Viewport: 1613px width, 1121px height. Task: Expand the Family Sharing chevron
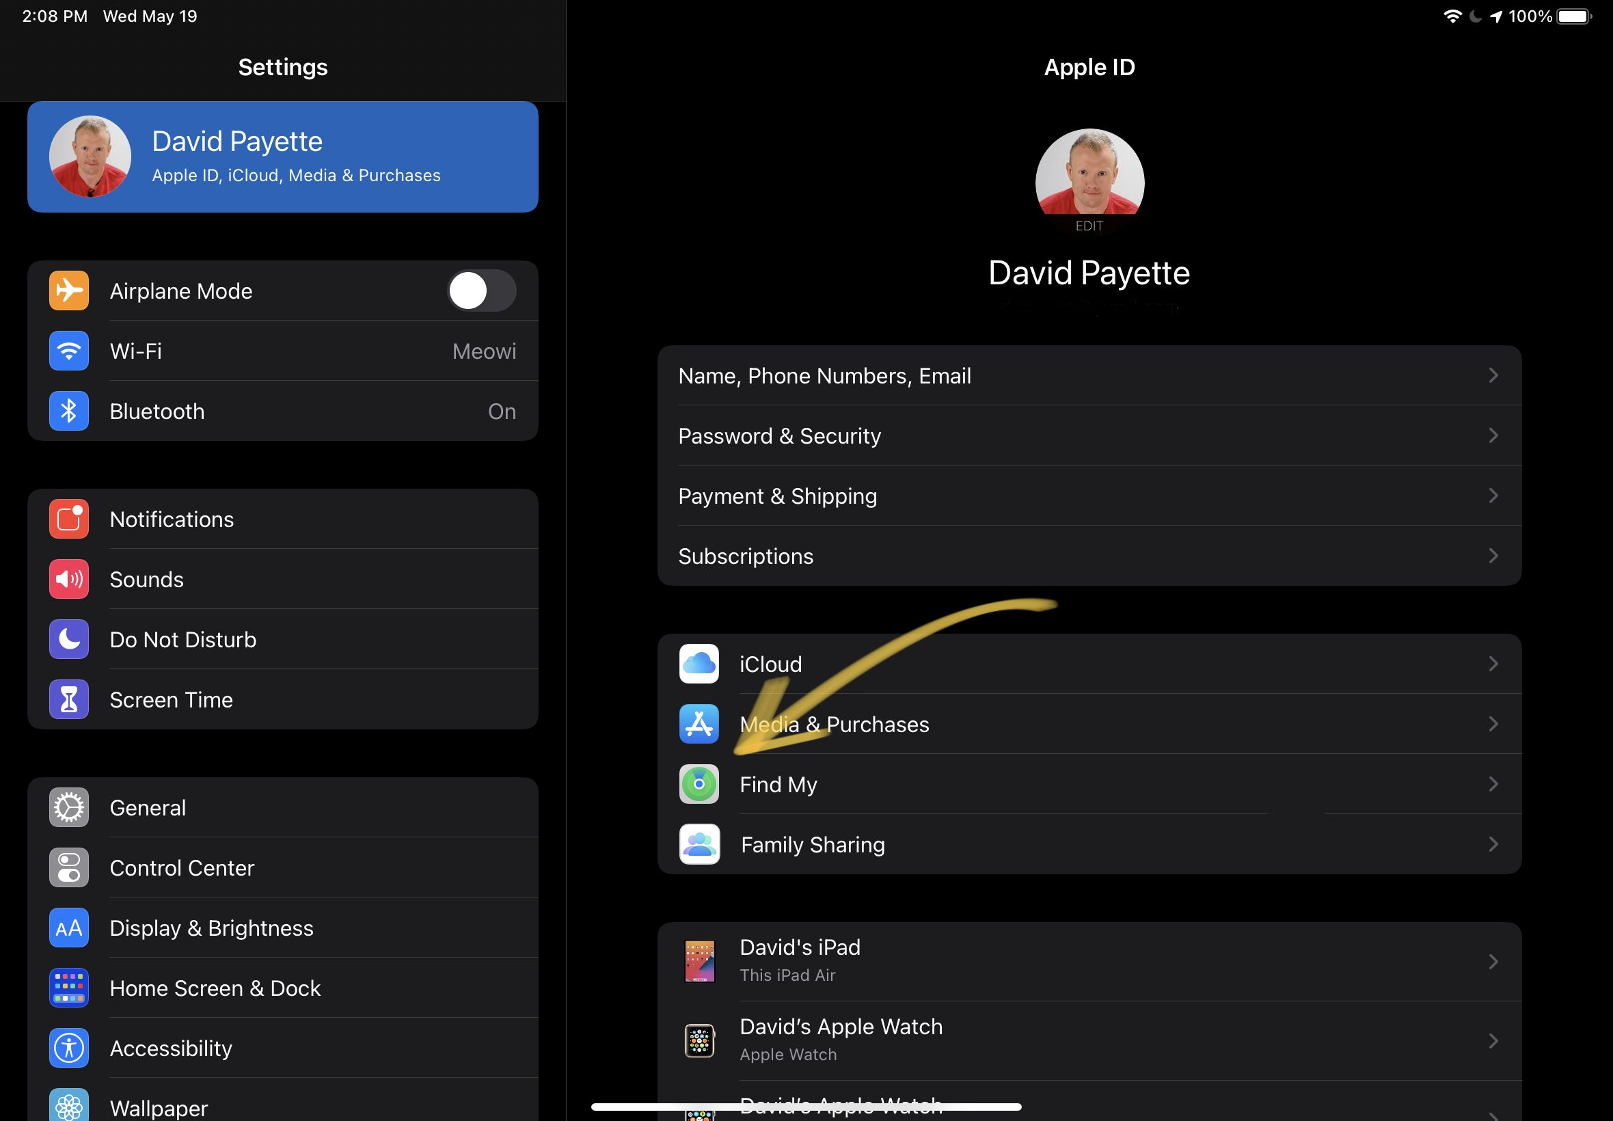pyautogui.click(x=1493, y=844)
